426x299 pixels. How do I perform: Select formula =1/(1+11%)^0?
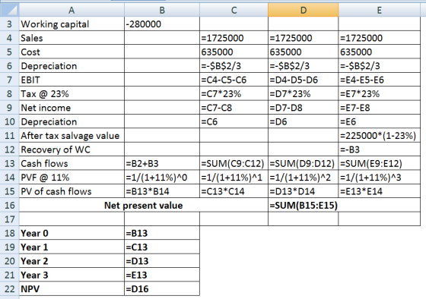coord(162,178)
